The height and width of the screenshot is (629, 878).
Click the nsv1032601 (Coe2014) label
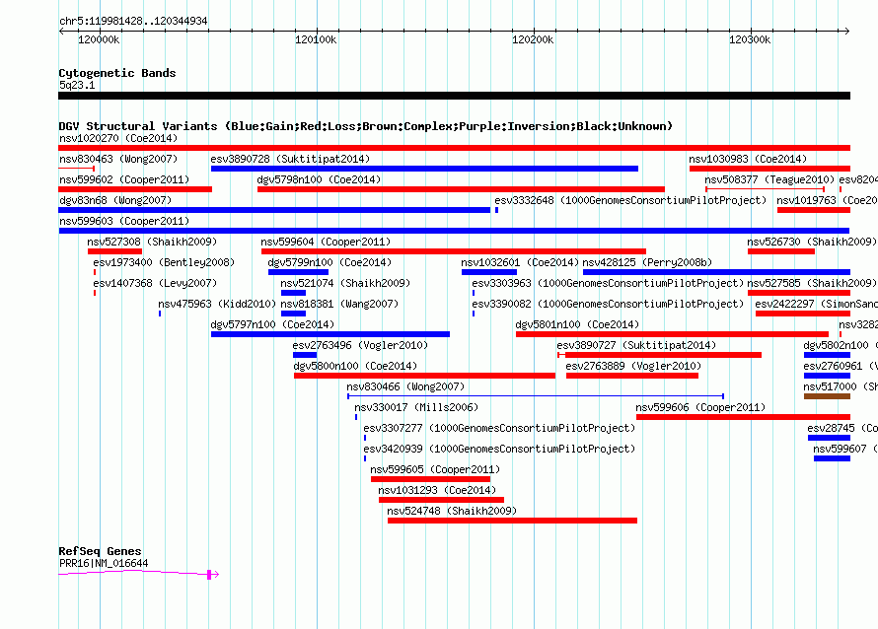click(520, 262)
